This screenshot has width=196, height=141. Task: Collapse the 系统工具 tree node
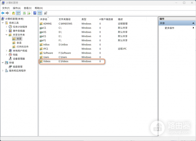tap(3, 23)
